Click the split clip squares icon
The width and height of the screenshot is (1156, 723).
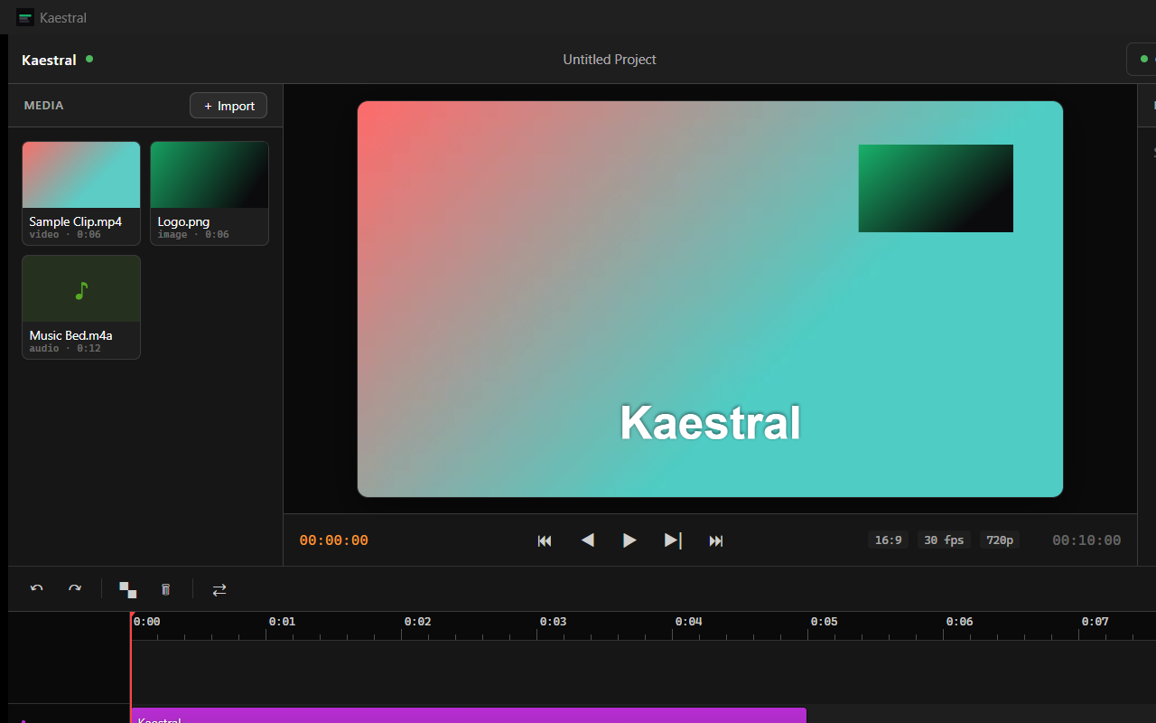click(x=128, y=589)
